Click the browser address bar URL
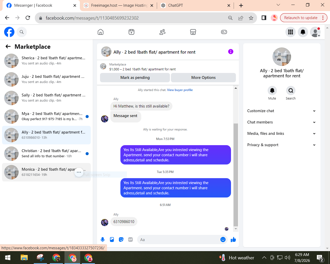The height and width of the screenshot is (264, 330). point(92,18)
